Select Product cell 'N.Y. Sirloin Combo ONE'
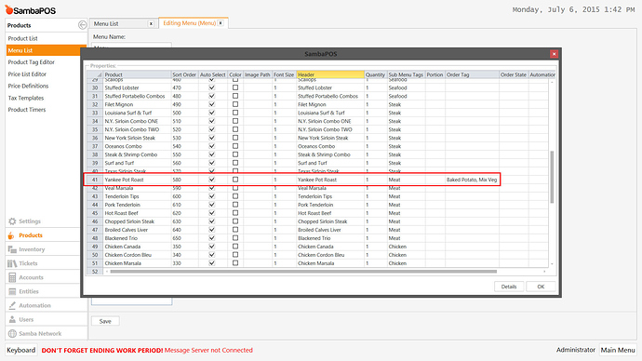 click(137, 121)
